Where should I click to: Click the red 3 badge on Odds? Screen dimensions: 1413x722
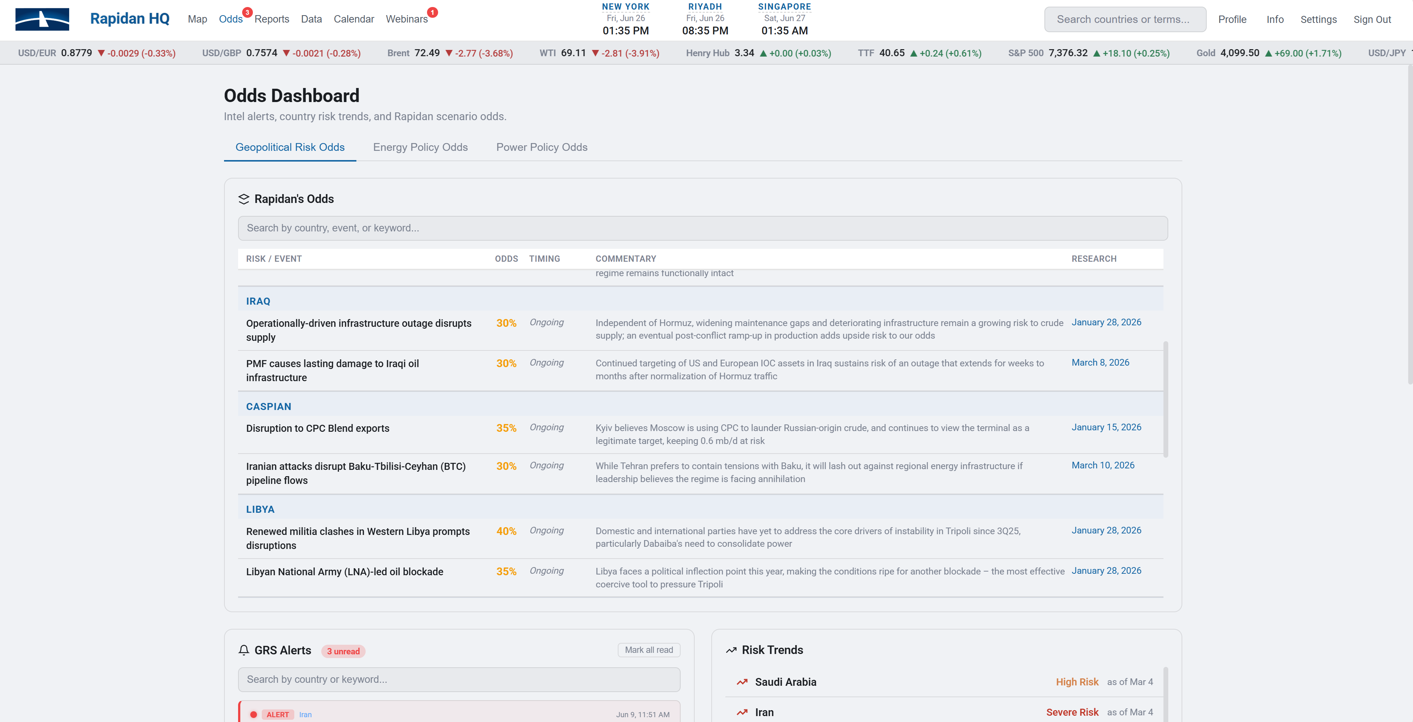click(247, 12)
